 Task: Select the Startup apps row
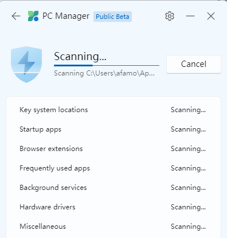click(x=113, y=129)
